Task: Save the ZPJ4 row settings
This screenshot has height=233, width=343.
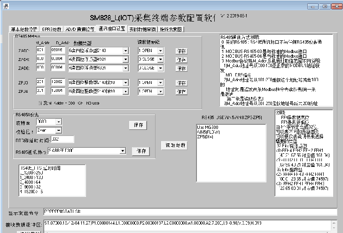Action: pyautogui.click(x=181, y=91)
